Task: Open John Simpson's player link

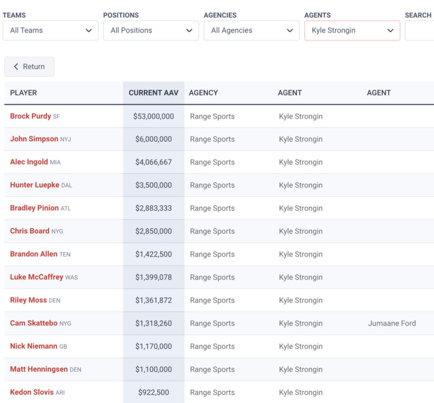Action: [x=34, y=139]
